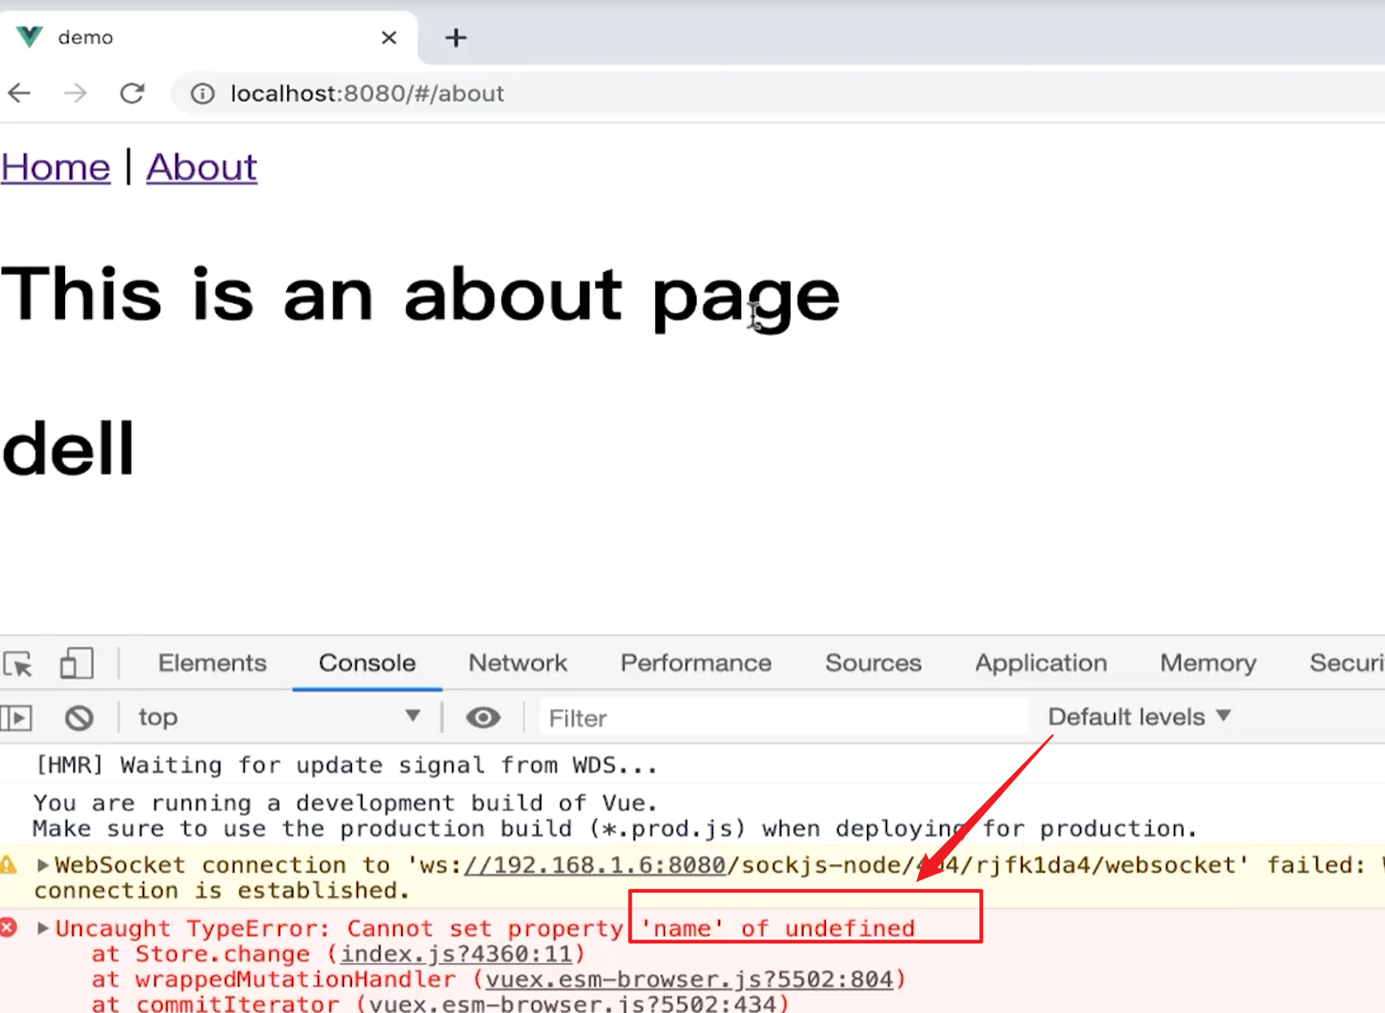Activate the inspect element picker icon
The width and height of the screenshot is (1385, 1013).
(x=18, y=664)
